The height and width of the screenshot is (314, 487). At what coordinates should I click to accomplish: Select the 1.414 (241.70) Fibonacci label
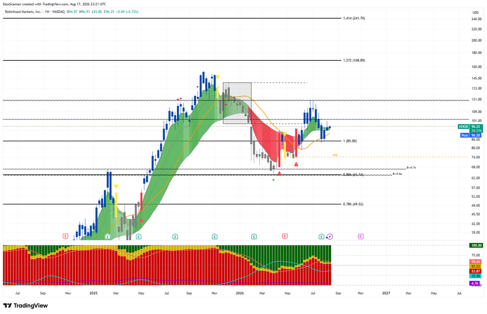(x=354, y=18)
